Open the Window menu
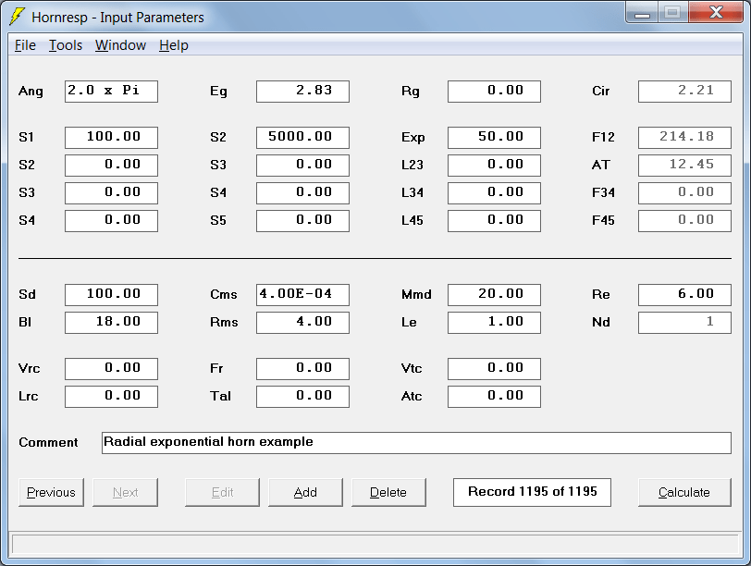Screen dimensions: 751x566 [x=120, y=45]
